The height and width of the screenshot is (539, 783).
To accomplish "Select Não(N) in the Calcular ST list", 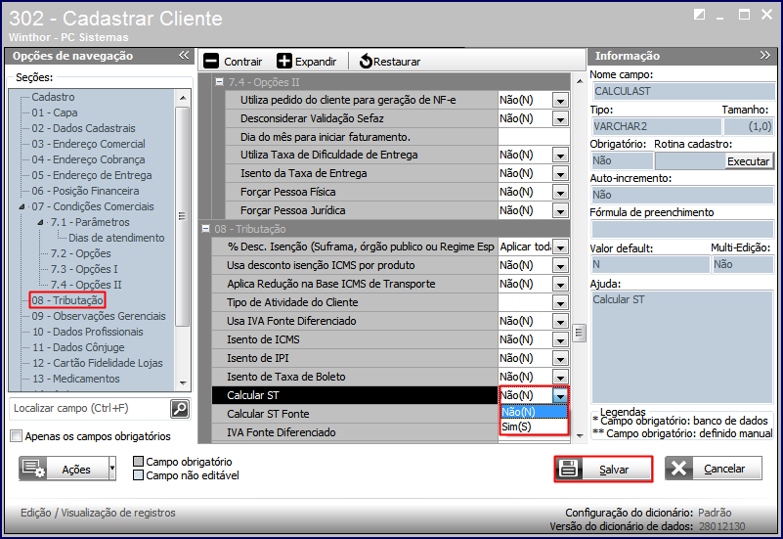I will click(x=534, y=412).
